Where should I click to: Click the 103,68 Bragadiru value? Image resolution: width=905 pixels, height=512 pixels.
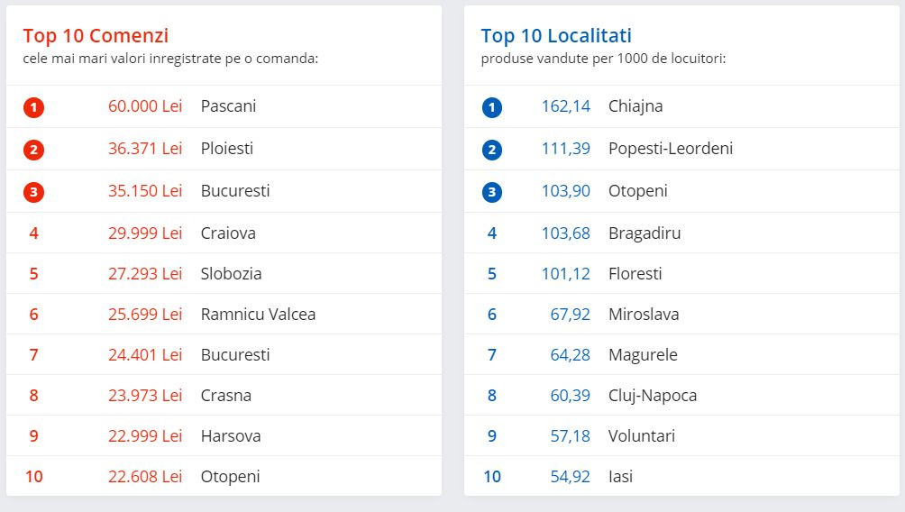pyautogui.click(x=566, y=233)
